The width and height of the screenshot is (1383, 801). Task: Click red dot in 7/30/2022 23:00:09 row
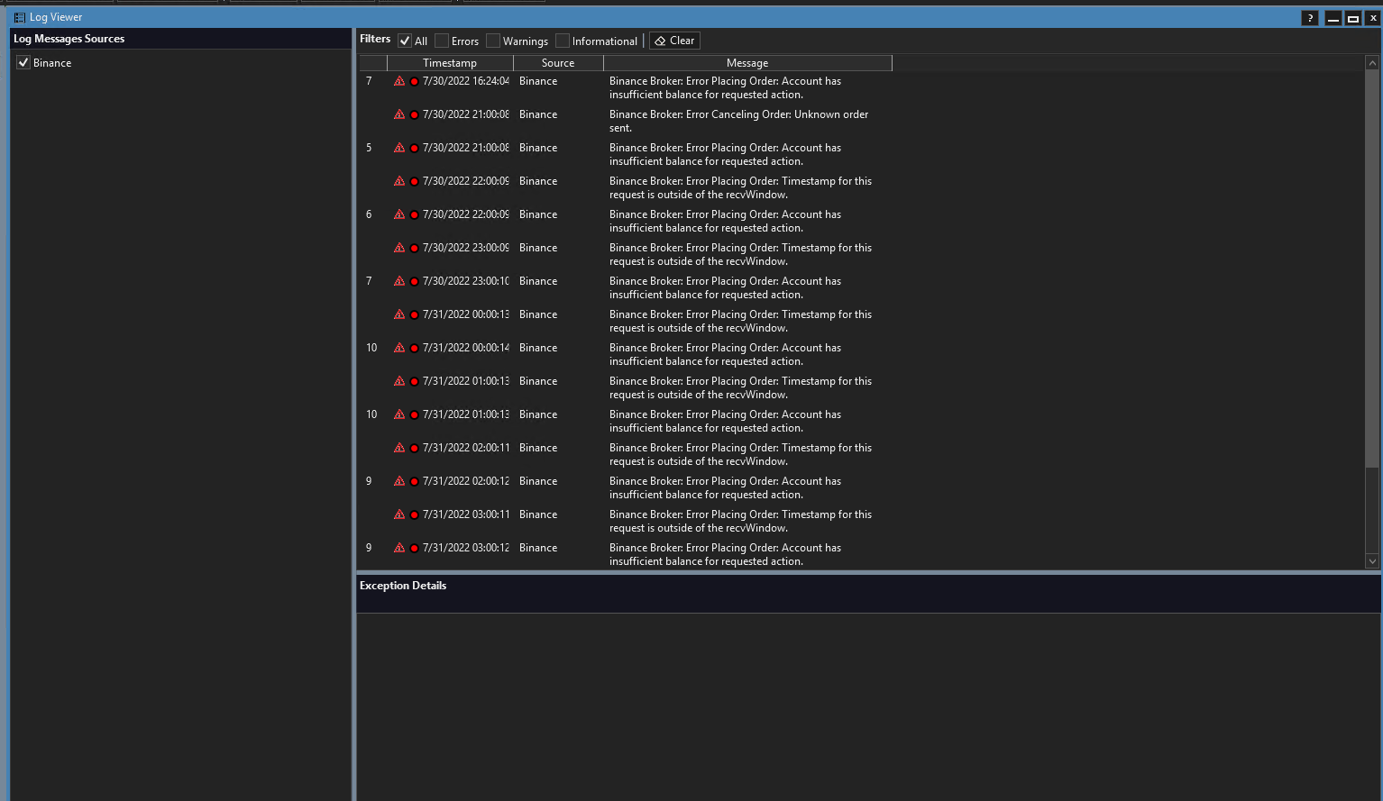pyautogui.click(x=415, y=249)
